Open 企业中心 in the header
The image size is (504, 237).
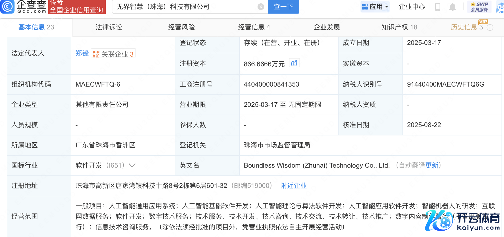click(x=412, y=7)
